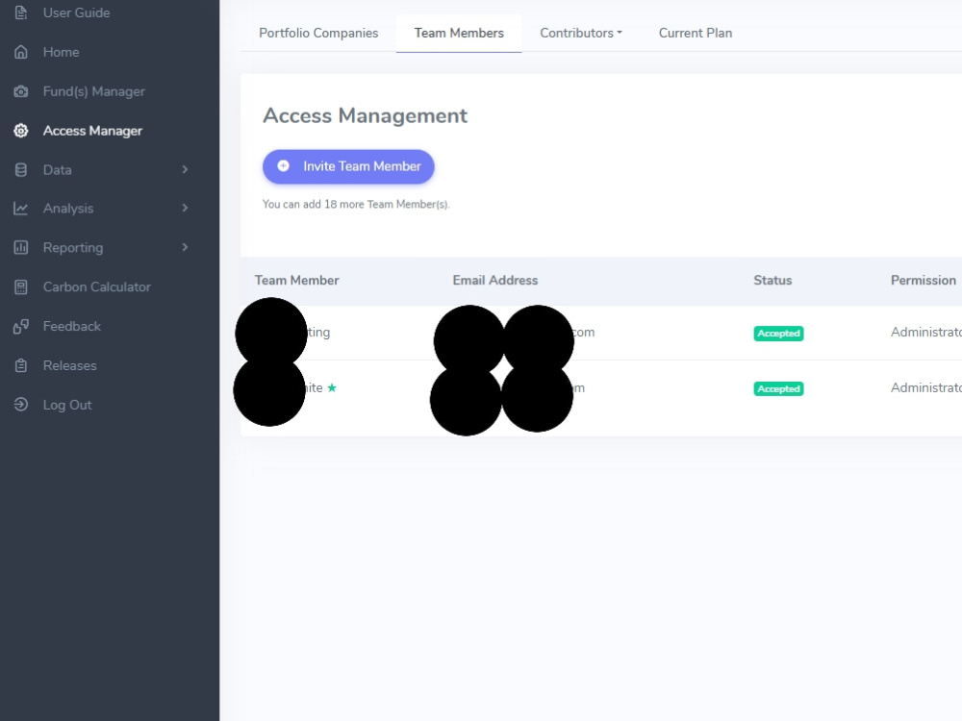Click Analysis label in sidebar
Image resolution: width=962 pixels, height=721 pixels.
68,209
